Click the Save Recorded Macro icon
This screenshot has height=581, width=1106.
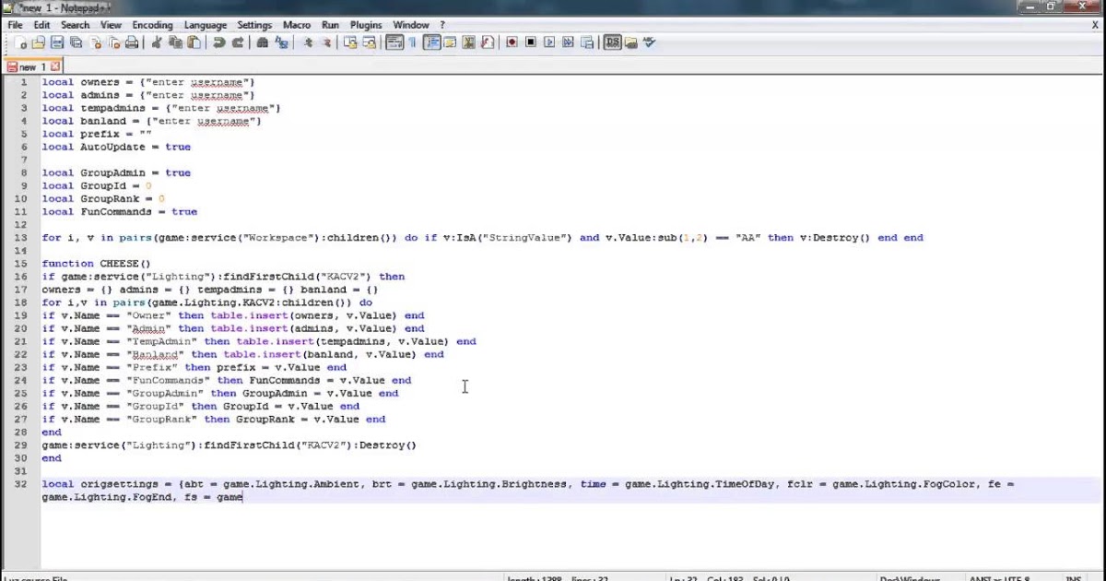point(586,41)
